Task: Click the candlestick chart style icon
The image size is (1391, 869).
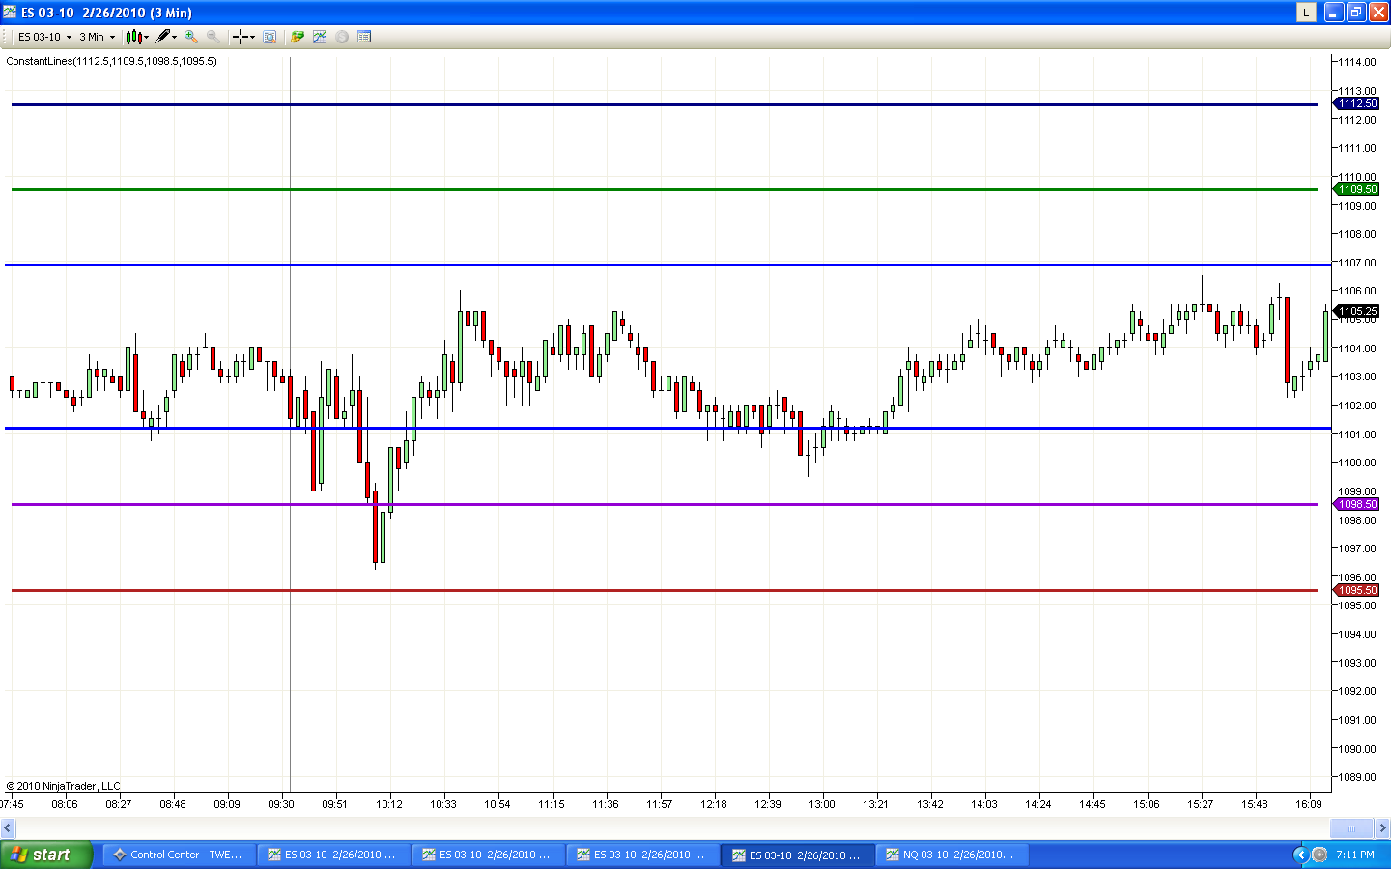Action: pos(133,37)
